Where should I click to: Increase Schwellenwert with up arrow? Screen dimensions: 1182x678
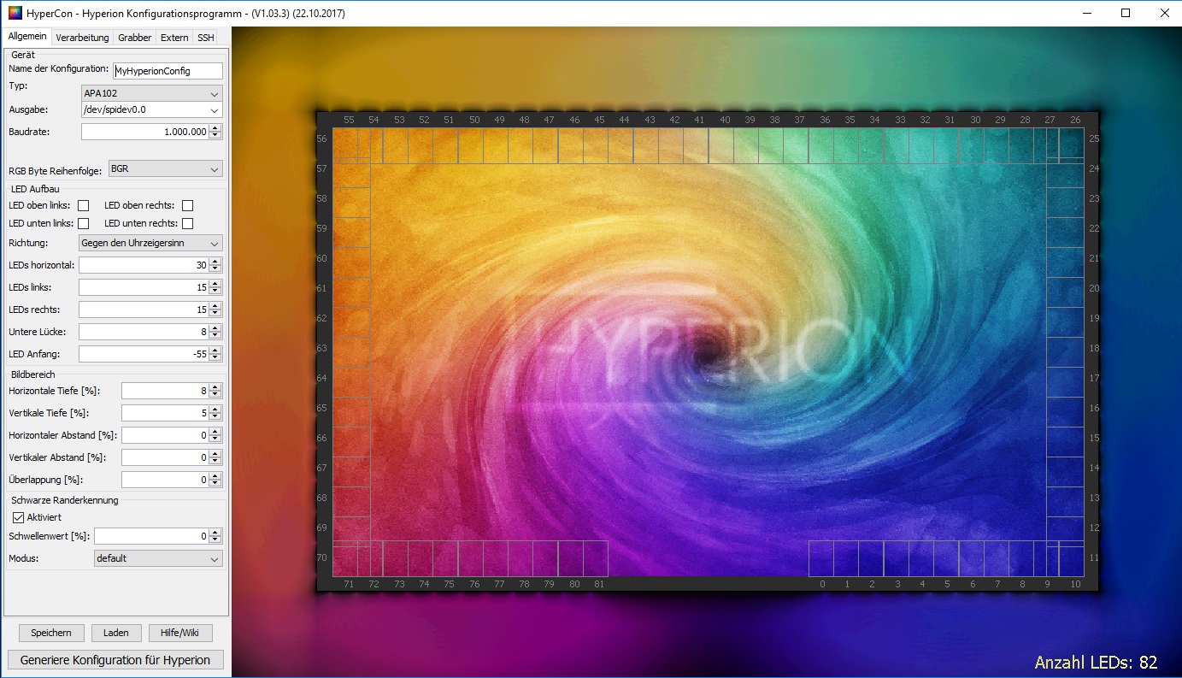(x=215, y=532)
